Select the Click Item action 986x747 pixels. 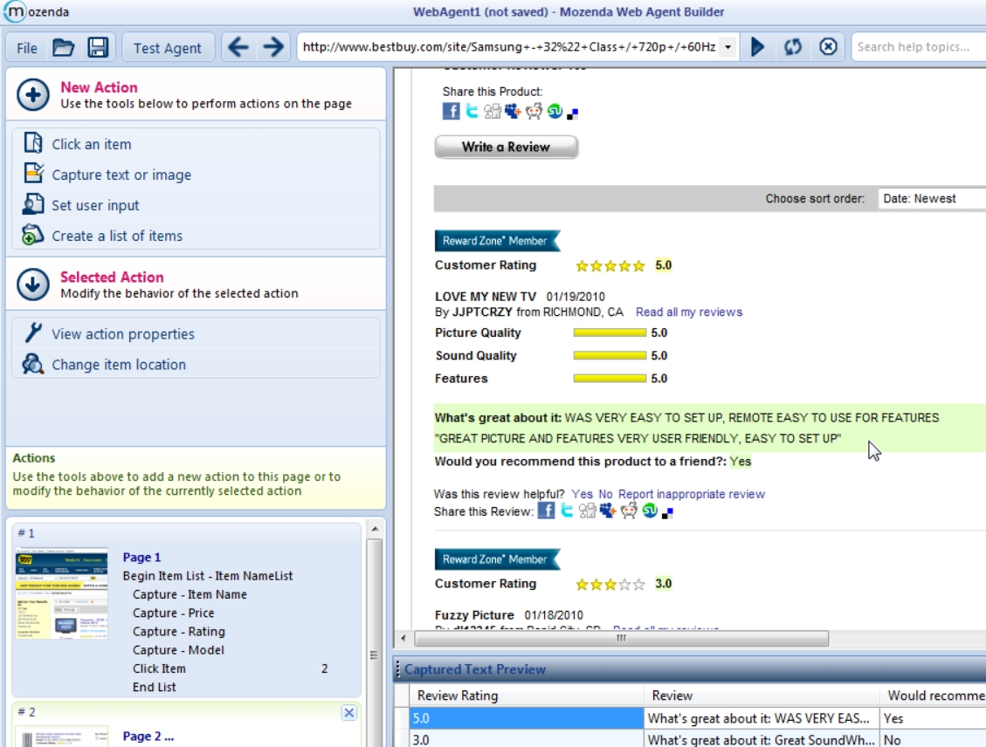(159, 668)
